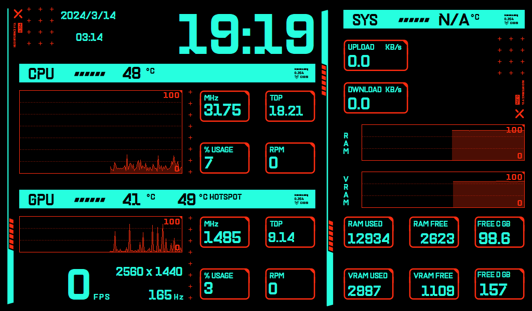Click the CPU usage history graph
Screen dimensions: 532x311
tap(101, 132)
